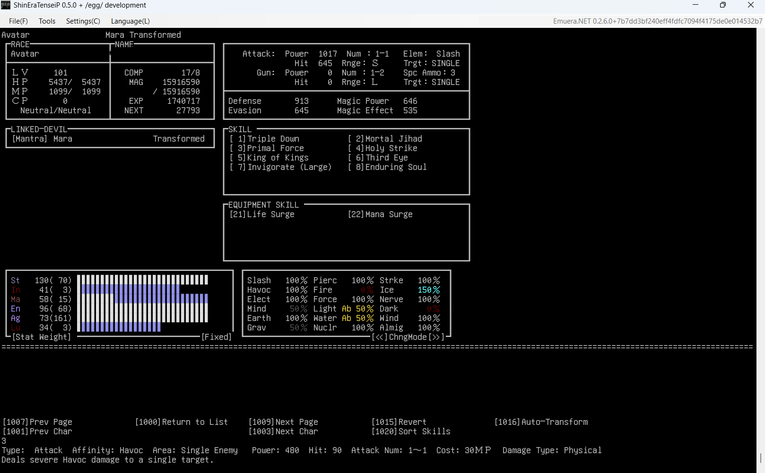
Task: Click the Light Ab 50% resistance value
Action: point(358,309)
